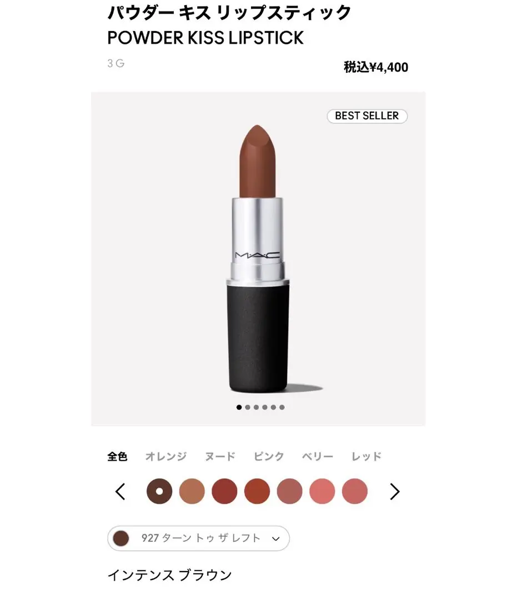The height and width of the screenshot is (600, 532).
Task: Click the left arrow of shade carousel
Action: point(121,492)
